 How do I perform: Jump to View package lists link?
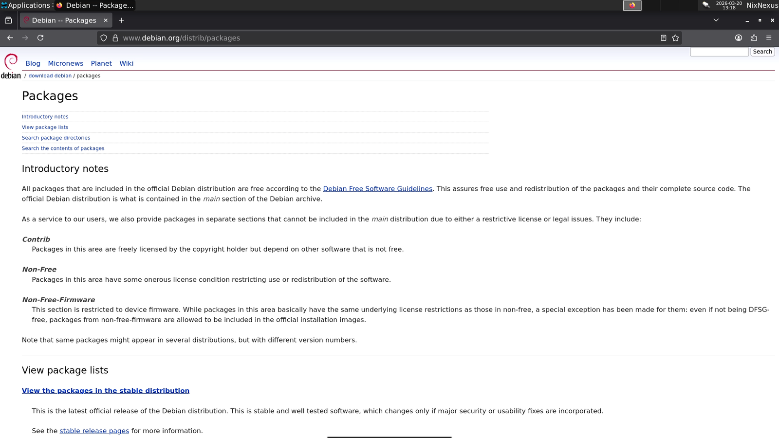pos(45,128)
